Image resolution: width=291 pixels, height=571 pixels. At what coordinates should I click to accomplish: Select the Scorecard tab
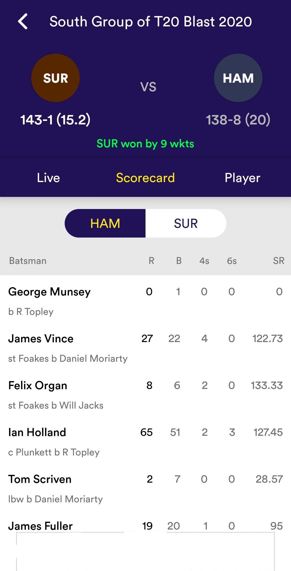[145, 178]
